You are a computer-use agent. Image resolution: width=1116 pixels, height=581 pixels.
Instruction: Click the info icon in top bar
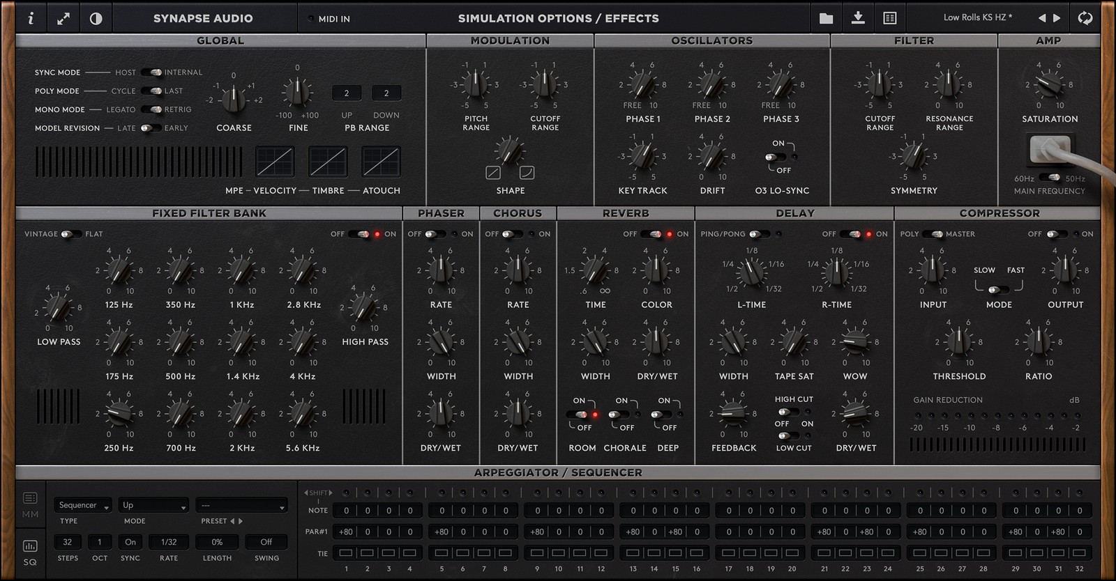click(31, 19)
